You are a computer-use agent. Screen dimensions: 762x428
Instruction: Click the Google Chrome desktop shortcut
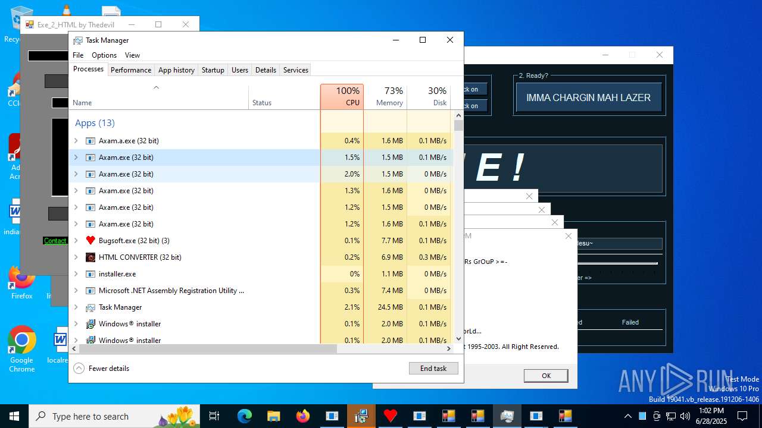(21, 349)
